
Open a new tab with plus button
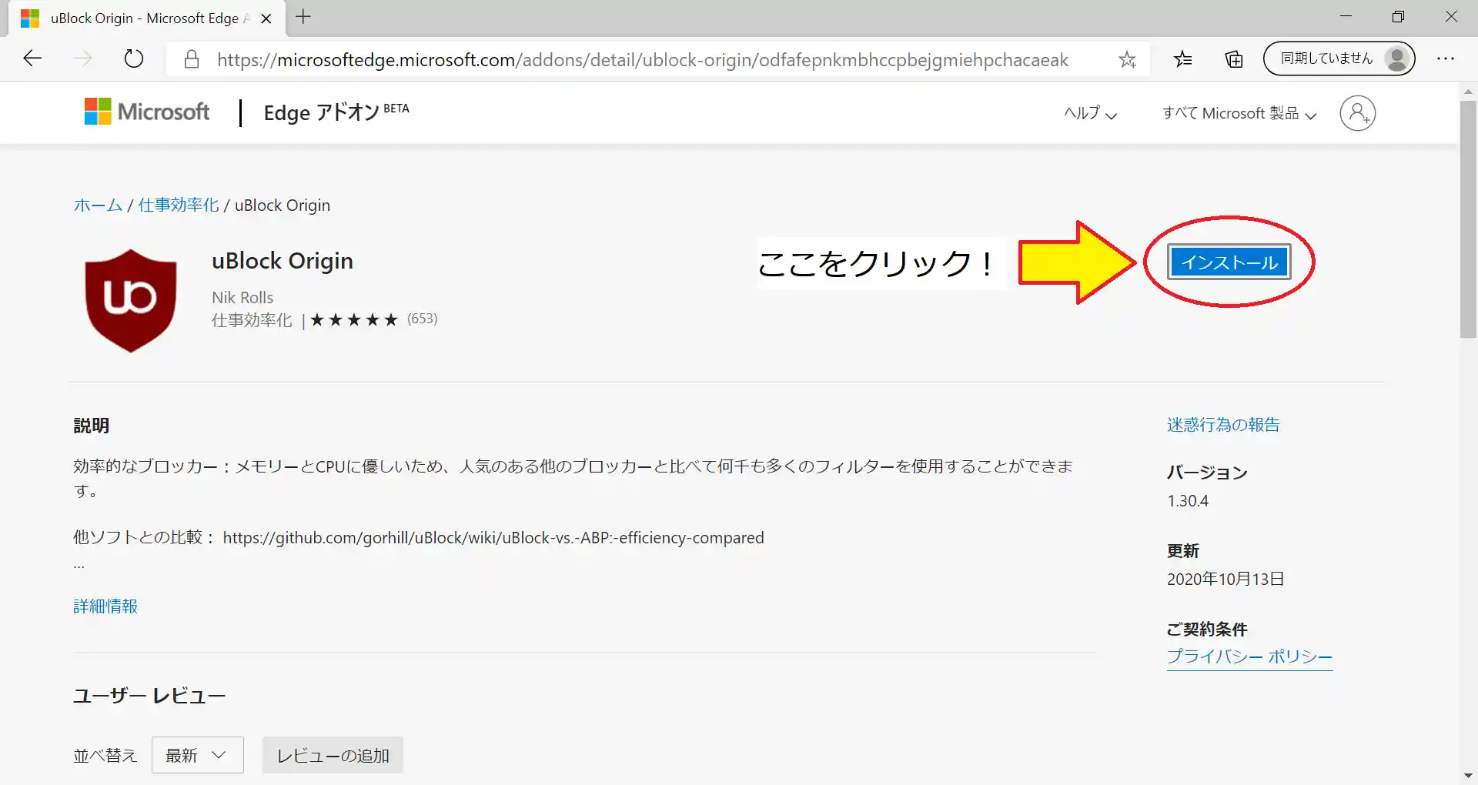pyautogui.click(x=303, y=17)
